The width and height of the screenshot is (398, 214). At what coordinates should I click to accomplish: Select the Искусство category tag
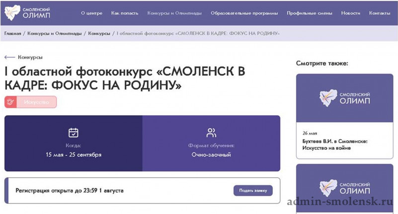coord(36,102)
